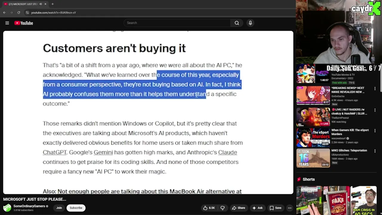Viewport: 382px width, 215px height.
Task: Dislike the video with thumbs down
Action: coord(222,208)
